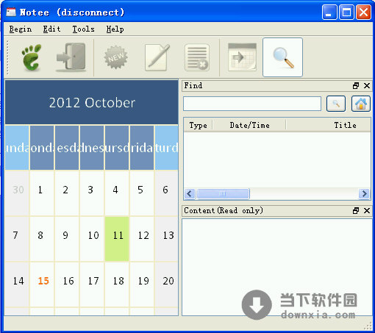Select October 8 in the calendar
Image resolution: width=375 pixels, height=333 pixels.
(42, 239)
